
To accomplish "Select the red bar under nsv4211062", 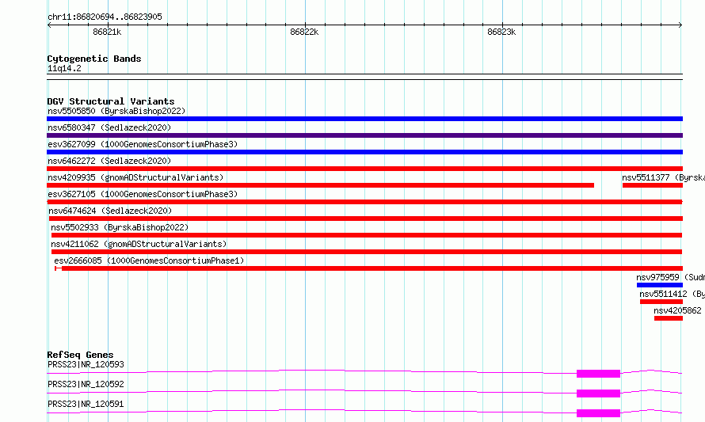I will 367,252.
